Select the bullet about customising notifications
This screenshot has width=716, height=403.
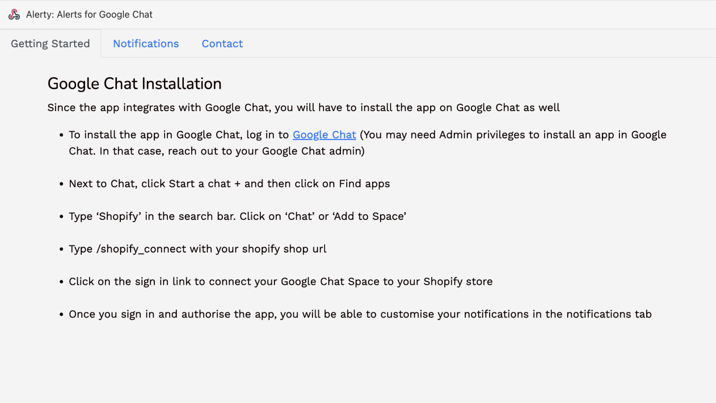[x=360, y=314]
